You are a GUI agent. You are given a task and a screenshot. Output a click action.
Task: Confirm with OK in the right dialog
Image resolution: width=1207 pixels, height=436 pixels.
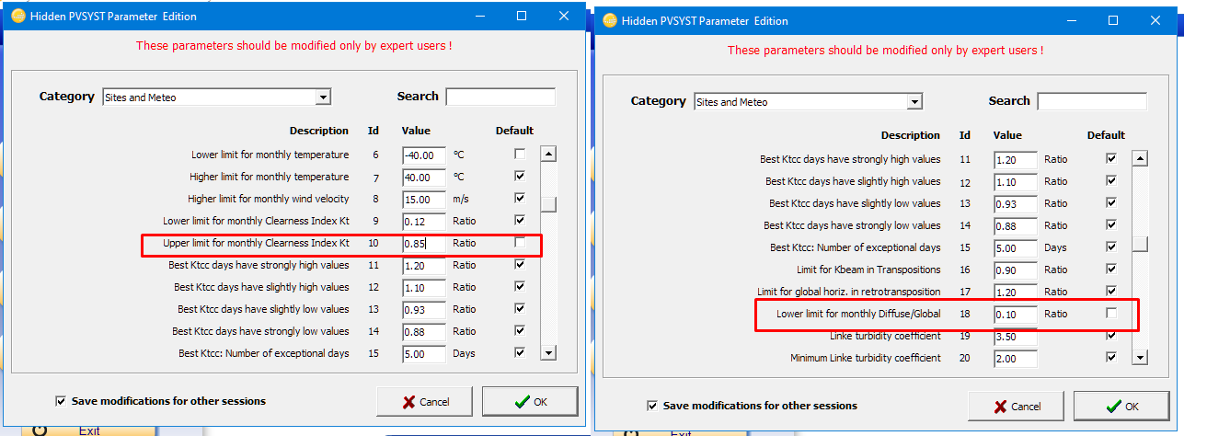[1121, 406]
